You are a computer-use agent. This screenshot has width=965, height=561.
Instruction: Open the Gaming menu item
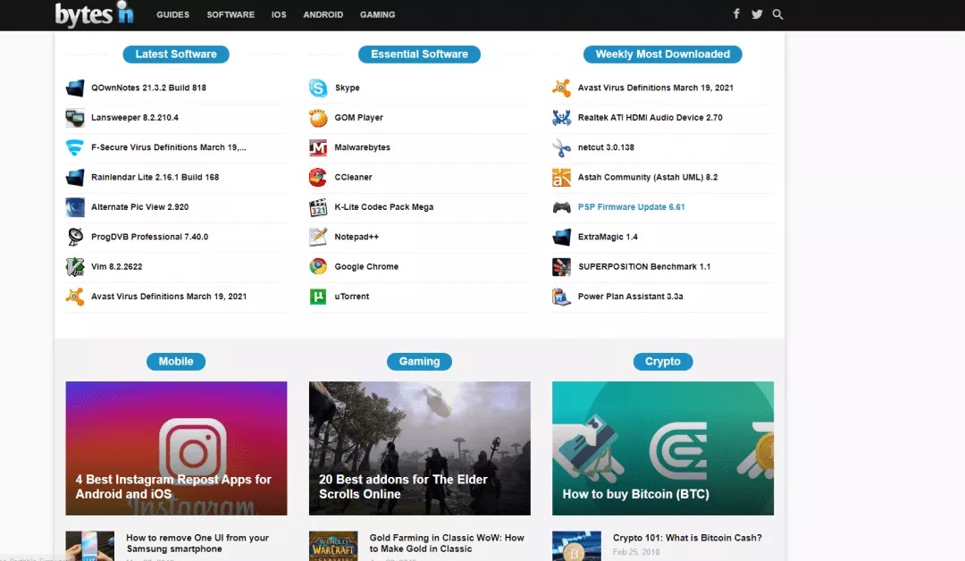click(377, 15)
